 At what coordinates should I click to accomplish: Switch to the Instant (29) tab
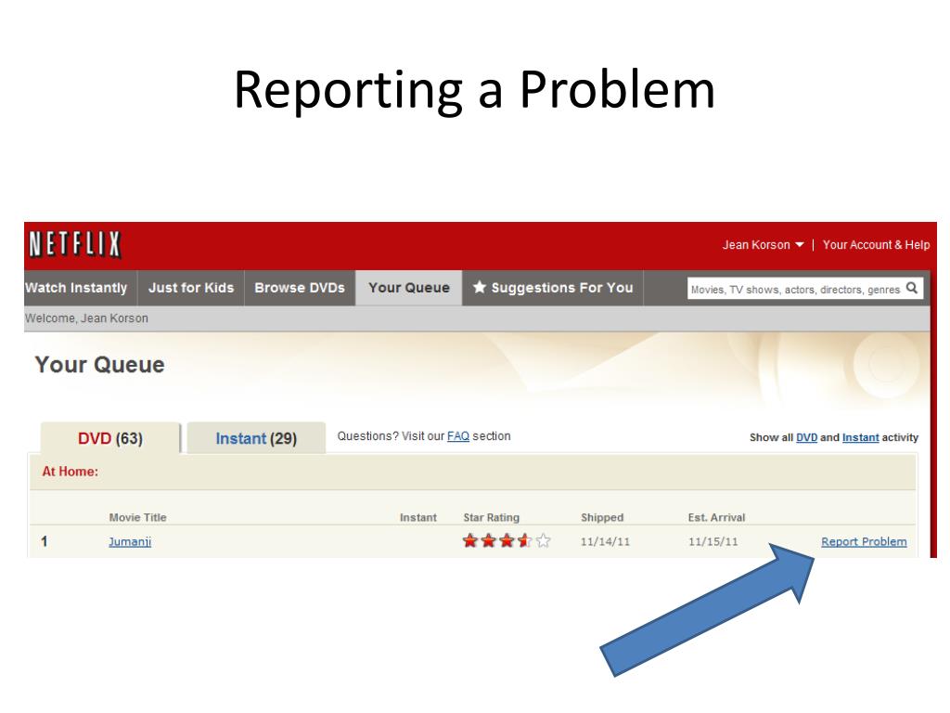pos(256,438)
